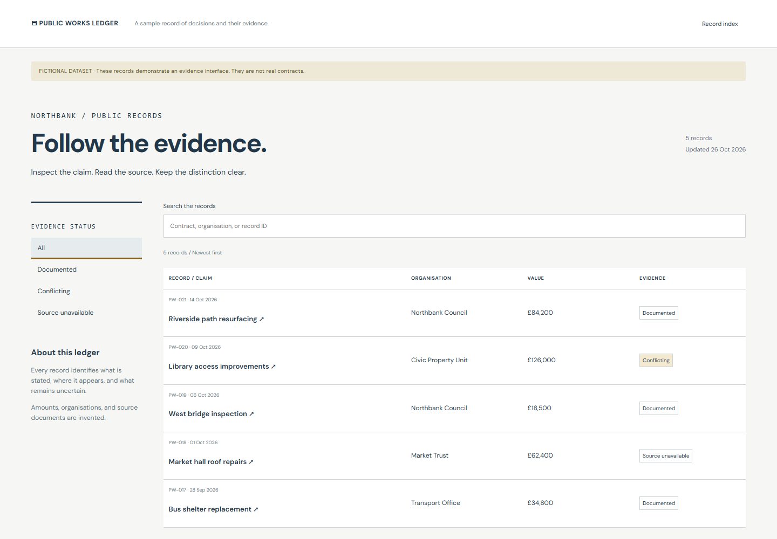Click the Documented badge for Riverside path resurfacing
The height and width of the screenshot is (539, 777).
pos(659,313)
